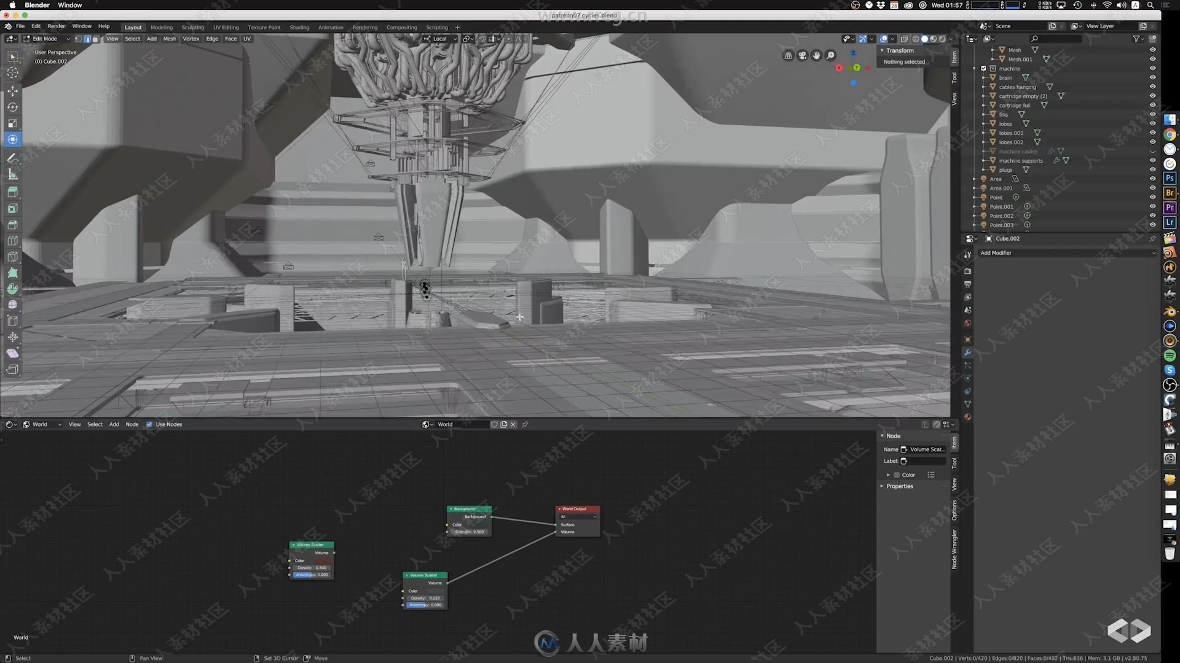Viewport: 1180px width, 663px height.
Task: Select the Bevel tool
Action: click(x=12, y=225)
